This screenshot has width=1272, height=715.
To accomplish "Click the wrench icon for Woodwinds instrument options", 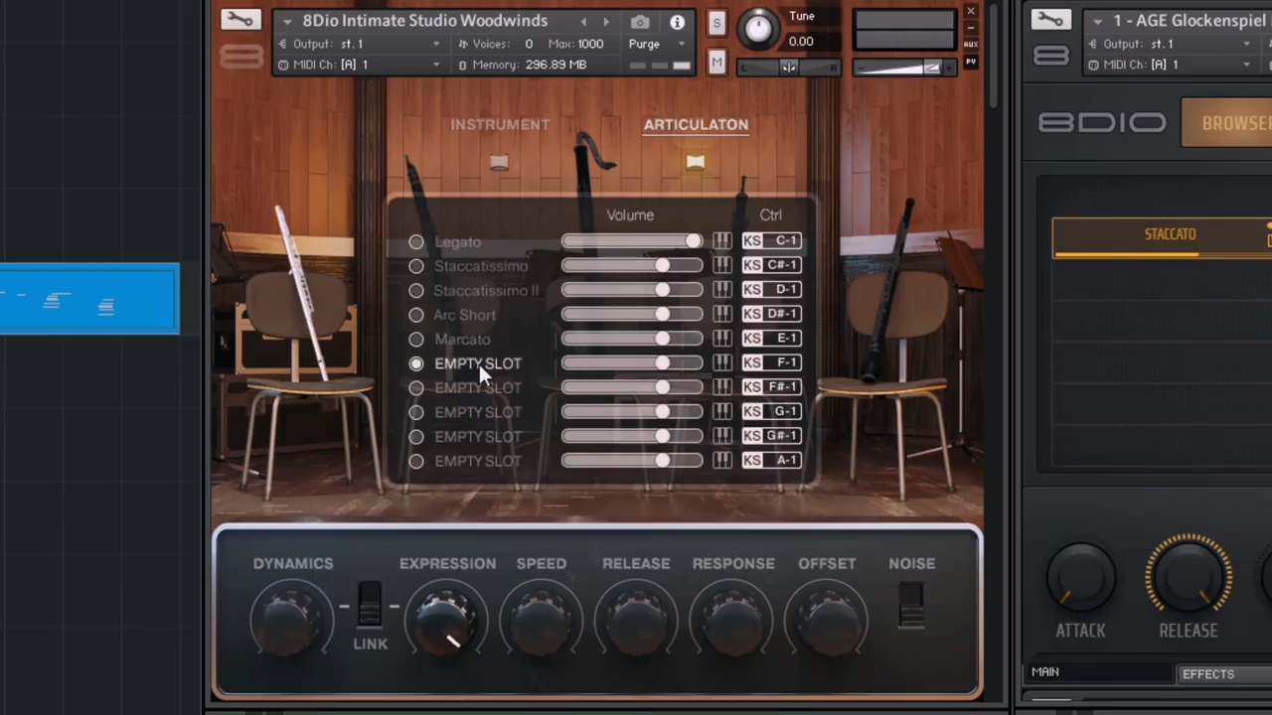I will point(239,20).
